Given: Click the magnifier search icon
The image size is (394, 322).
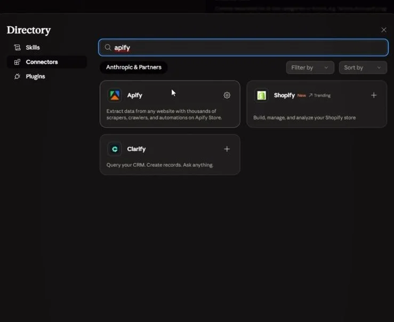Looking at the screenshot, I should pyautogui.click(x=108, y=48).
